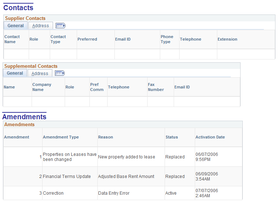Show all columns icon in Supplemental Contacts
Screen dimensions: 278x203
click(x=60, y=73)
